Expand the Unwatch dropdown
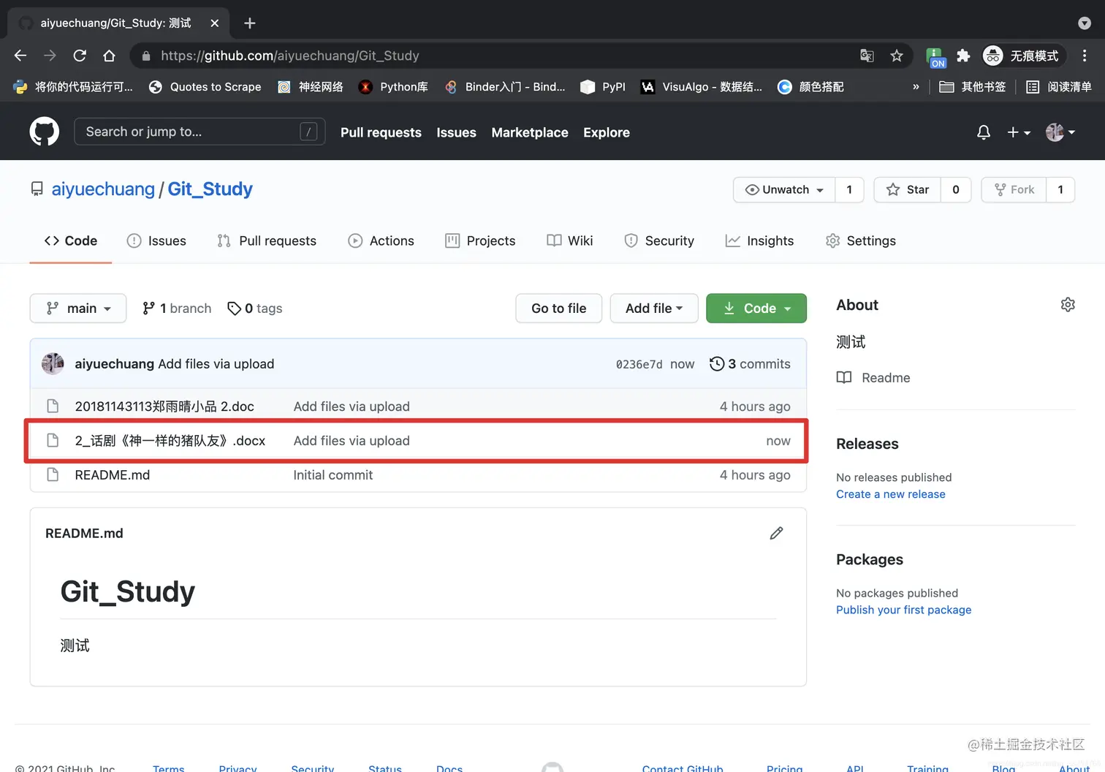Screen dimensions: 1105x772 pos(784,190)
